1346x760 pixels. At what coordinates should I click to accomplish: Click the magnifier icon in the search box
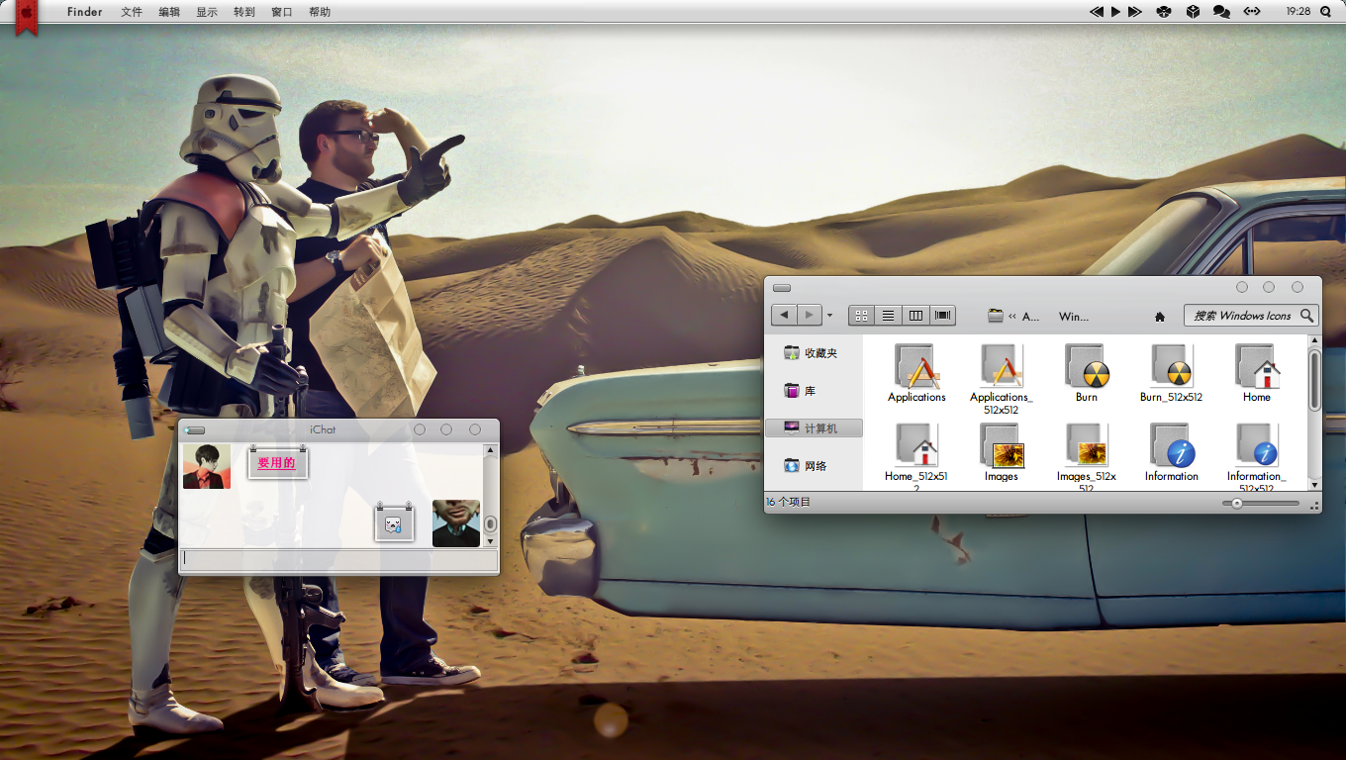coord(1306,316)
